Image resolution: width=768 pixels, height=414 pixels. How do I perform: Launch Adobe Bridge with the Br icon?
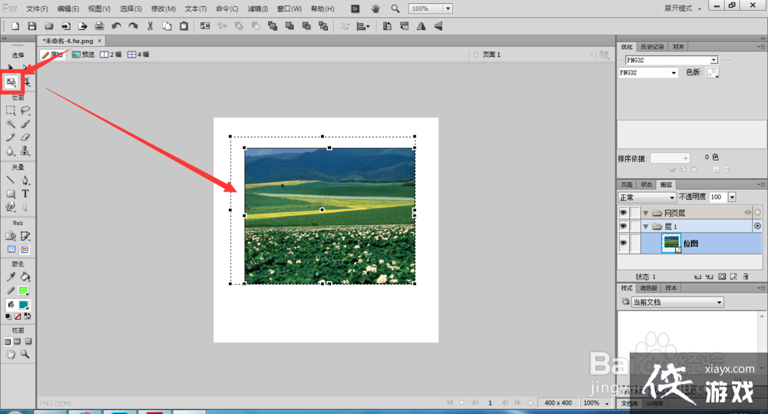point(356,8)
